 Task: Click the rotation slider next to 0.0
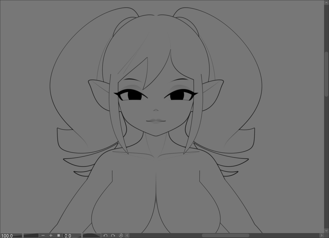(x=92, y=236)
